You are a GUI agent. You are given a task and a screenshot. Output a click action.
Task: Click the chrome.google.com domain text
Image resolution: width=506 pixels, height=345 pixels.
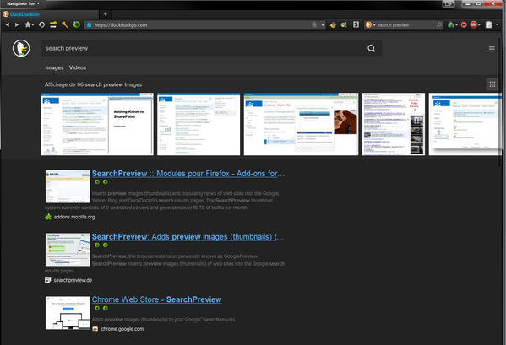[x=122, y=329]
